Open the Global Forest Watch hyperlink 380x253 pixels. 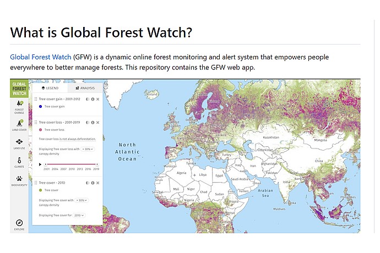point(40,57)
